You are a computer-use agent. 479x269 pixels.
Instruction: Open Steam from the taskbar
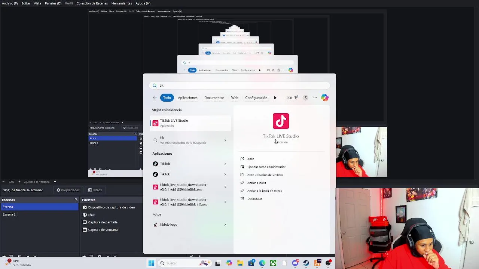(306, 263)
